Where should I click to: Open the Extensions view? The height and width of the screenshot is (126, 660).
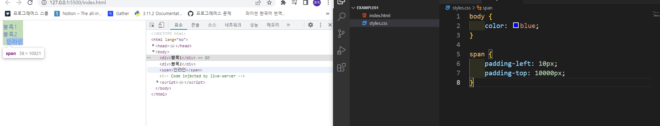pos(341,67)
